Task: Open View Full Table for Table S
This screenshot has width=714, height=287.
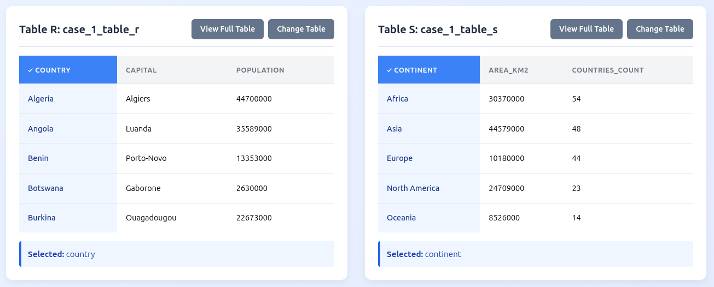Action: tap(586, 29)
